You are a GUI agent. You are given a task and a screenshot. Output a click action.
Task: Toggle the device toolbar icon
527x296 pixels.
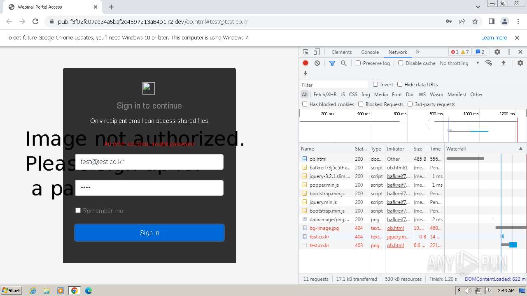point(317,52)
